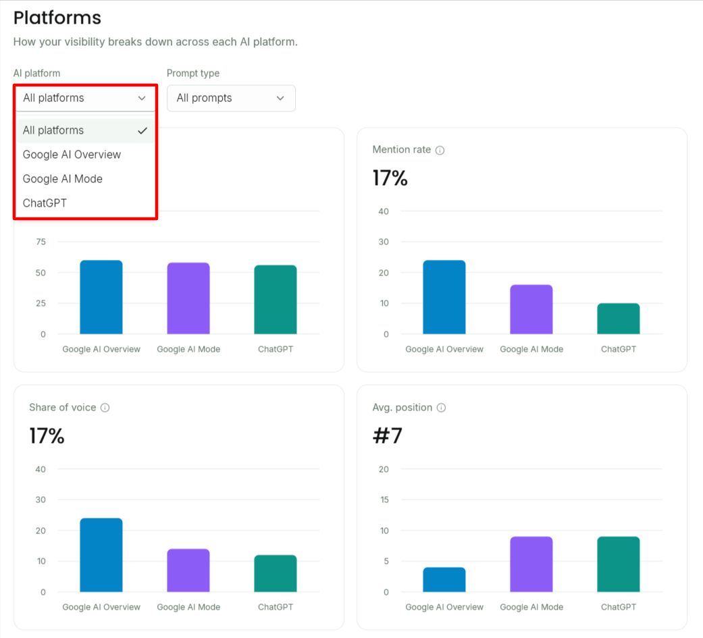703x638 pixels.
Task: Click the Mention rate info icon
Action: [440, 150]
